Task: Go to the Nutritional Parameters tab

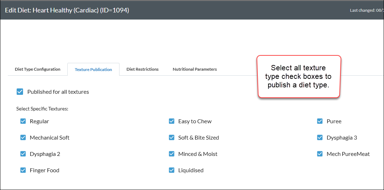Action: tap(195, 69)
